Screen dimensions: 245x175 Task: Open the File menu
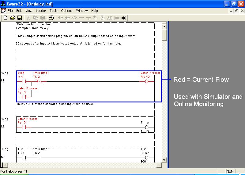[10, 11]
